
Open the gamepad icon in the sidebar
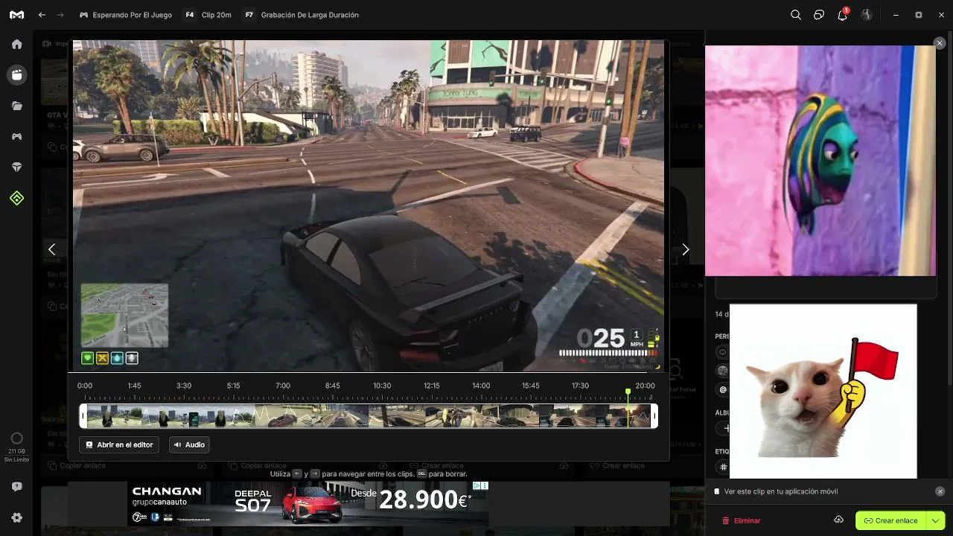16,136
